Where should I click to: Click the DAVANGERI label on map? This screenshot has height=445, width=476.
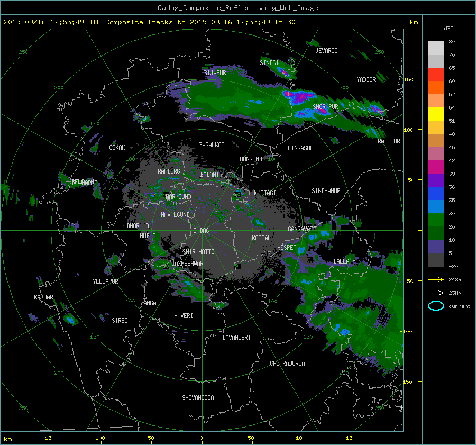236,338
